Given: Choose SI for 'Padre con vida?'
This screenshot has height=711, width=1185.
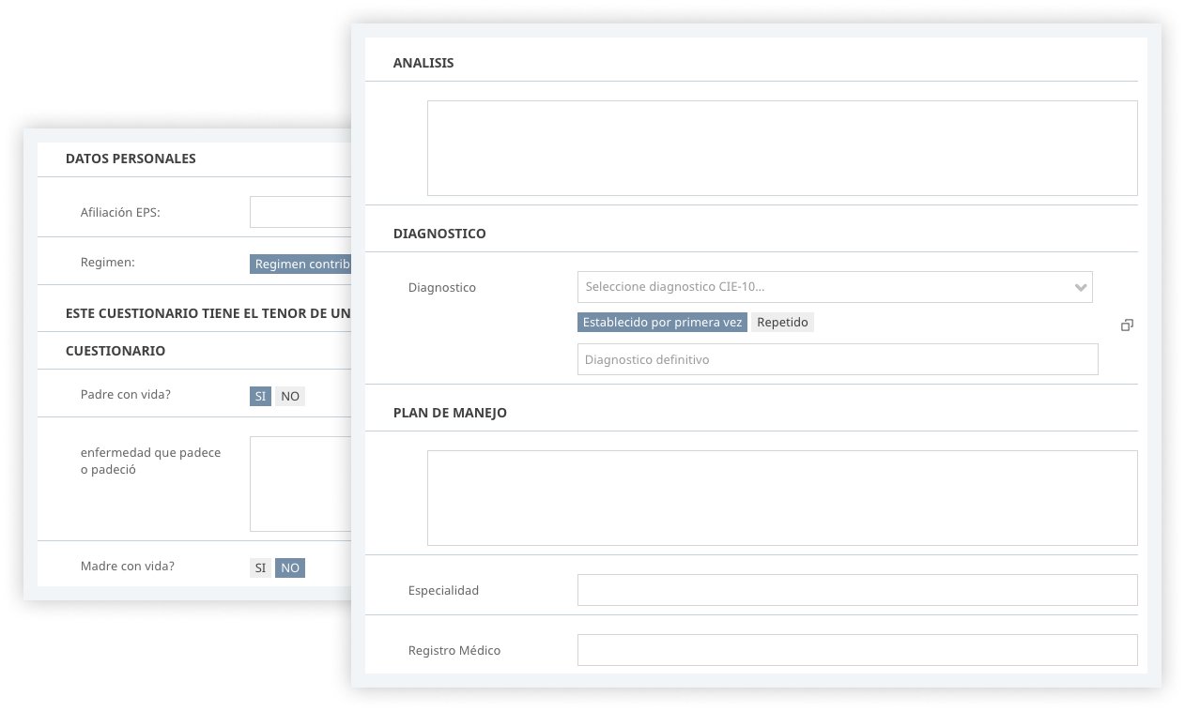Looking at the screenshot, I should coord(261,396).
